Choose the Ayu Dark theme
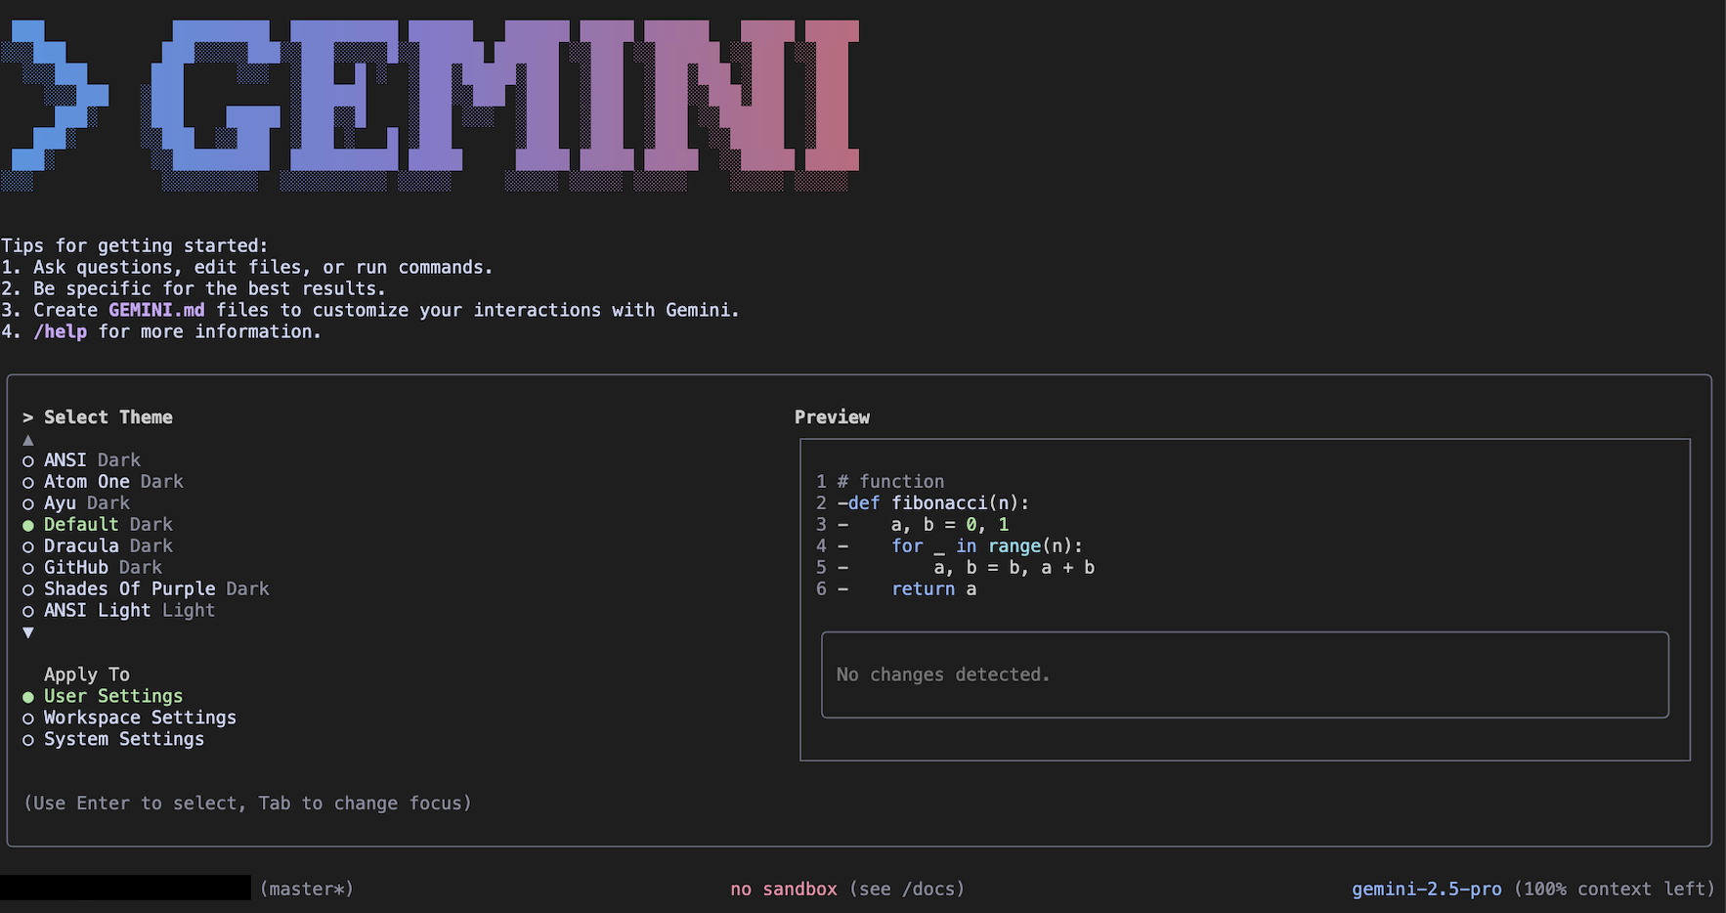1726x913 pixels. [76, 503]
